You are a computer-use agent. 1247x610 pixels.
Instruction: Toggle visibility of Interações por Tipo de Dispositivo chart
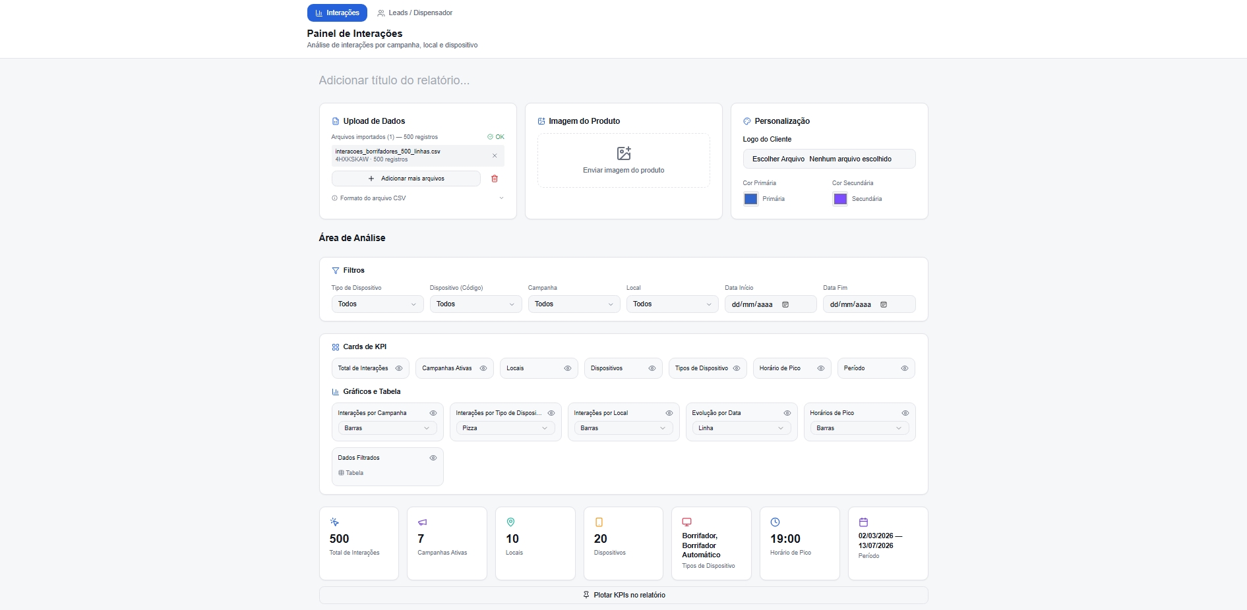551,413
